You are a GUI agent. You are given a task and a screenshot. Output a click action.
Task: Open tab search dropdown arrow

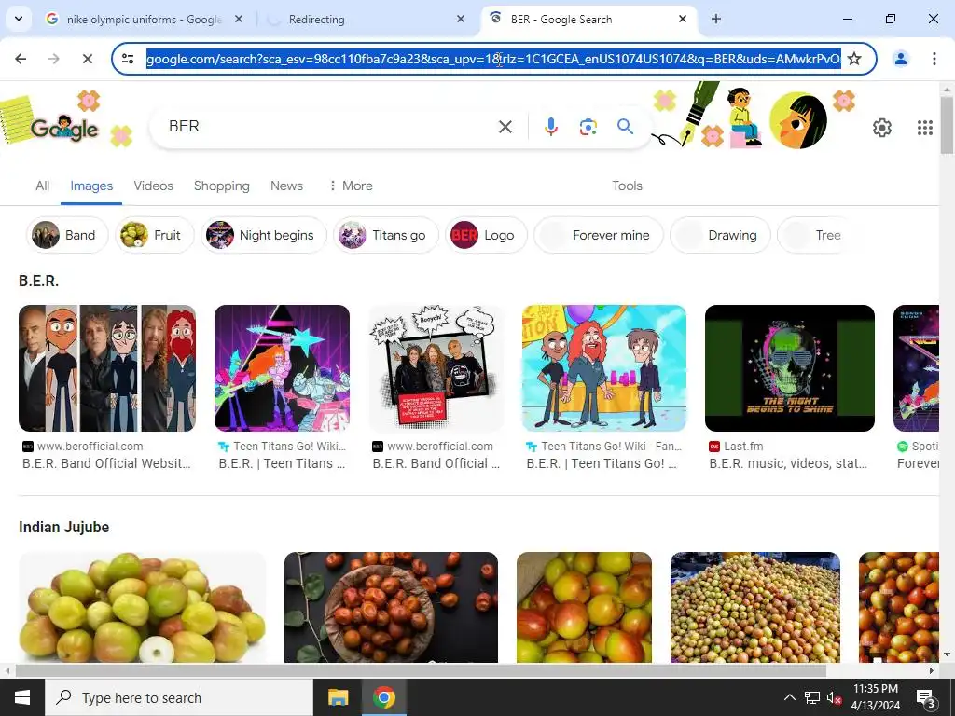[x=19, y=19]
